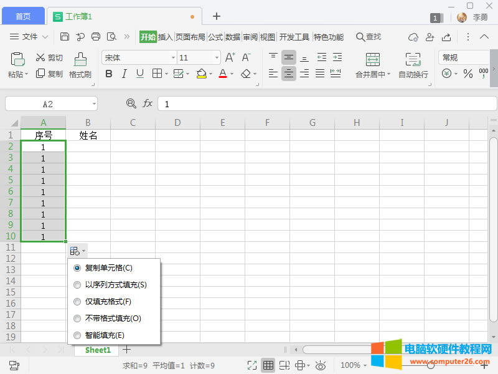Image resolution: width=498 pixels, height=374 pixels.
Task: Click the Underline icon
Action: (140, 74)
